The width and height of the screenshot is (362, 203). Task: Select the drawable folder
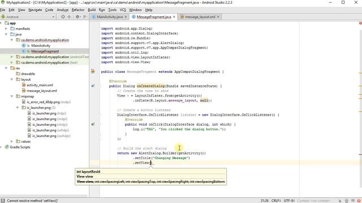(x=28, y=74)
